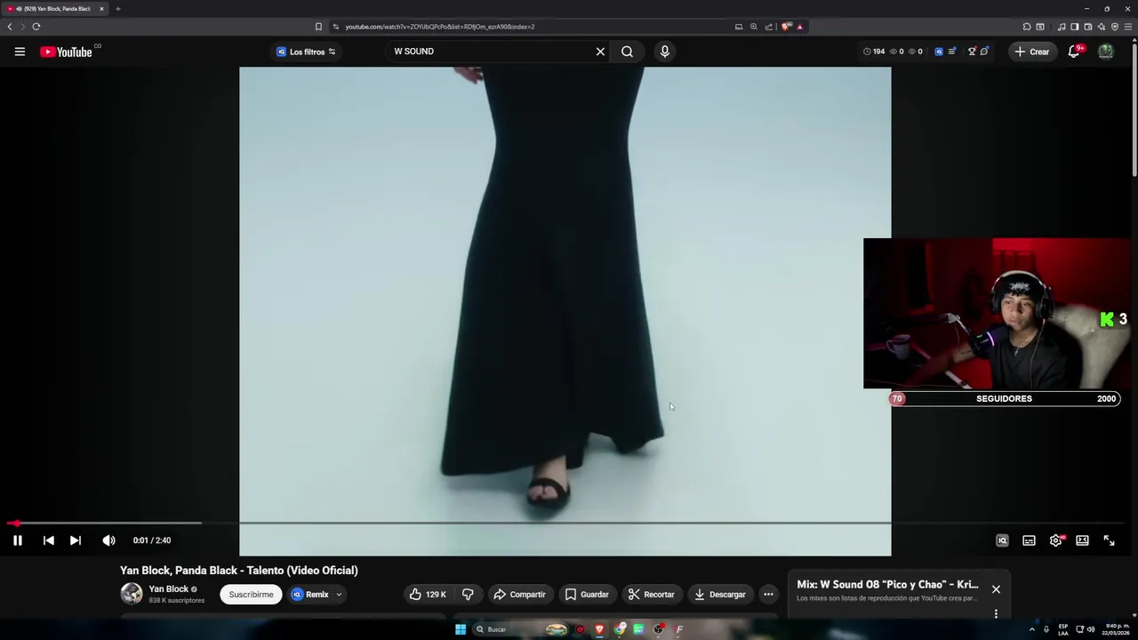
Task: Toggle subtitles on the player
Action: pos(1029,540)
